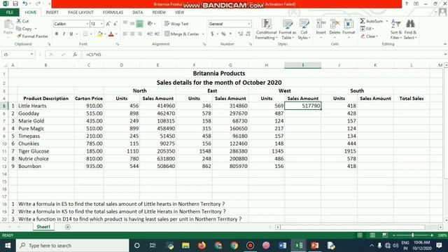Click the Insert Function fx icon

[75, 55]
